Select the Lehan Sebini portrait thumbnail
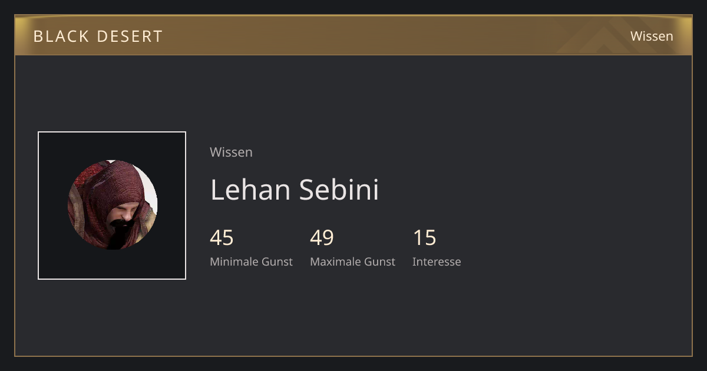This screenshot has height=371, width=707. click(x=112, y=206)
